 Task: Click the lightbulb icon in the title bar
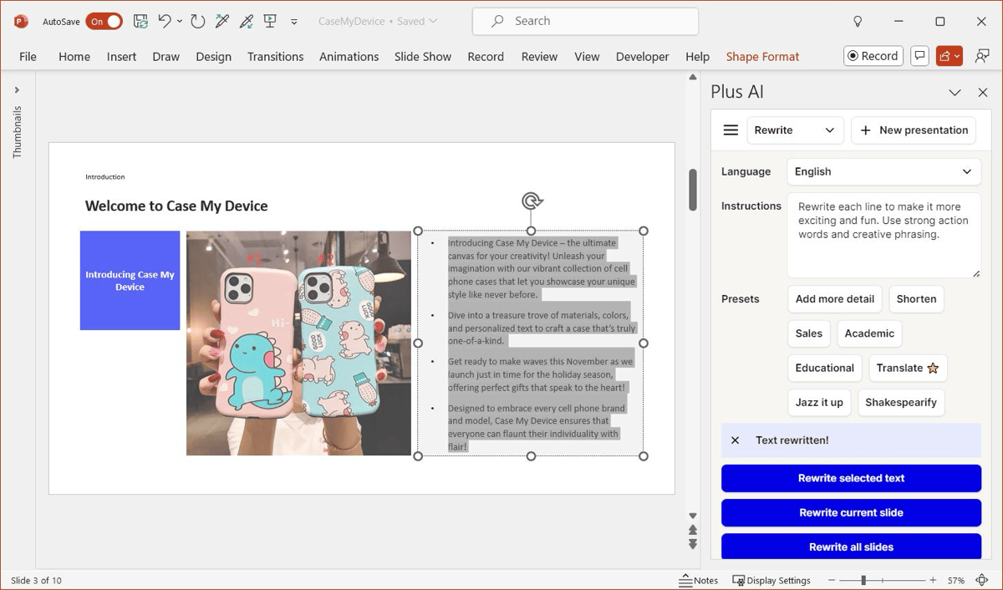857,21
